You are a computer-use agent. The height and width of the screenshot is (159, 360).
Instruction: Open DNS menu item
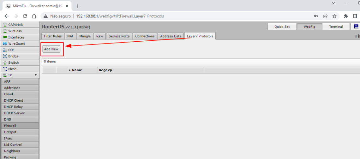click(x=20, y=119)
